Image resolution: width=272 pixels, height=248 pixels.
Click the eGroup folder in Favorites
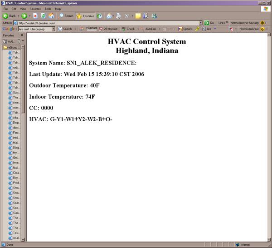(11, 47)
